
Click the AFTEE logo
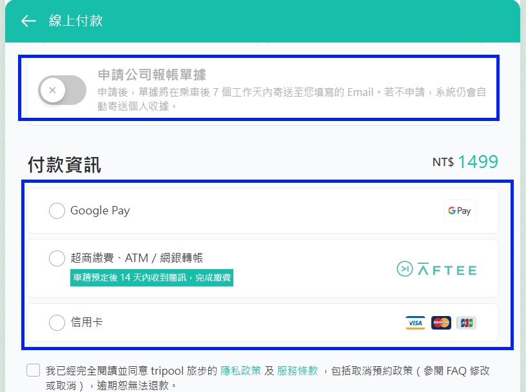[x=436, y=270]
